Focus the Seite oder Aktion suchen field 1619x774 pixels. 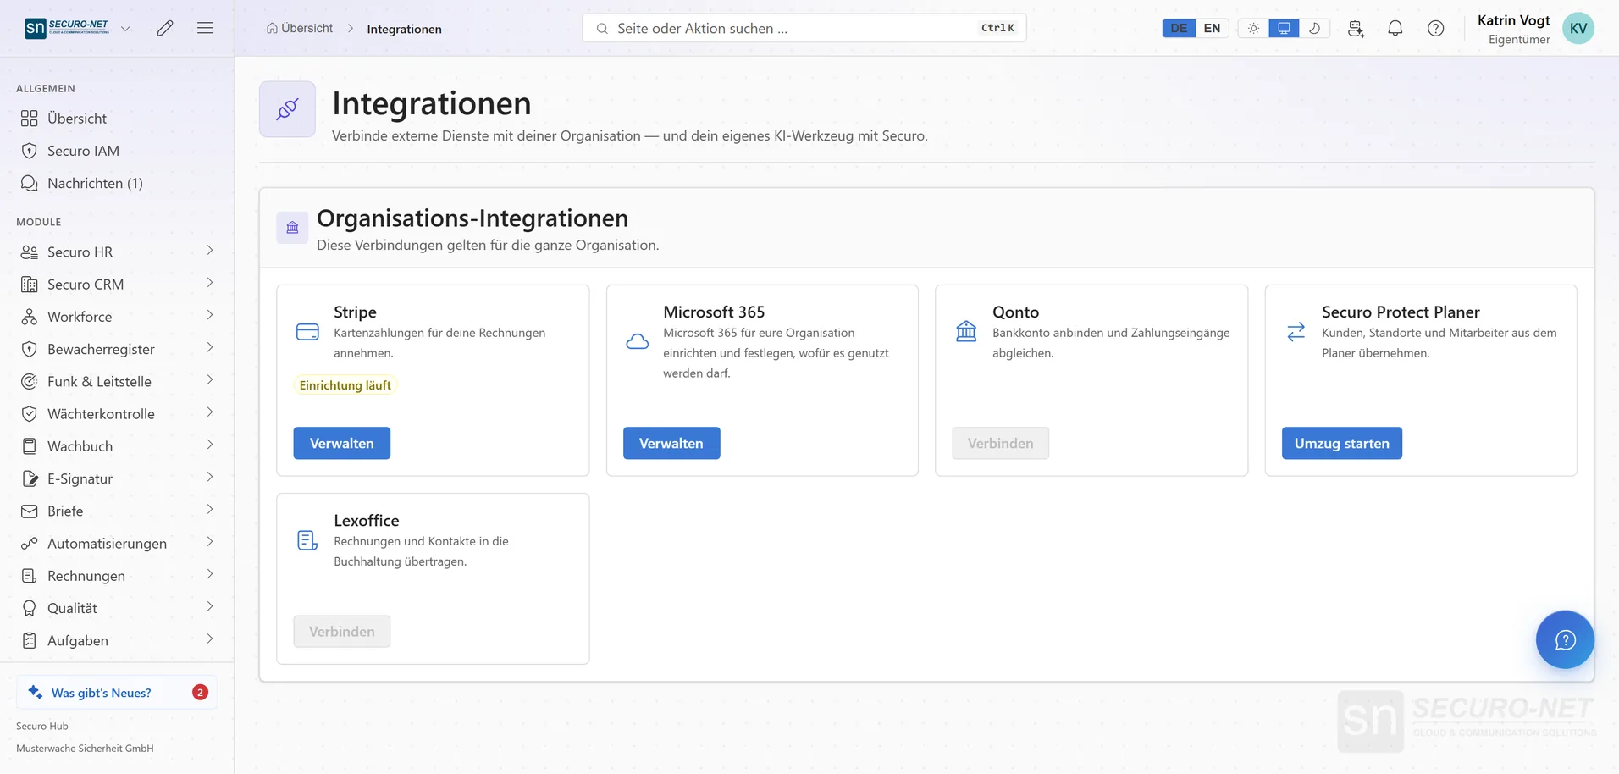[x=804, y=28]
